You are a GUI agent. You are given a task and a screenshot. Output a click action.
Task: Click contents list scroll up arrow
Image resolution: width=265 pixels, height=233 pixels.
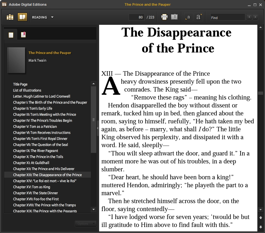click(x=93, y=84)
